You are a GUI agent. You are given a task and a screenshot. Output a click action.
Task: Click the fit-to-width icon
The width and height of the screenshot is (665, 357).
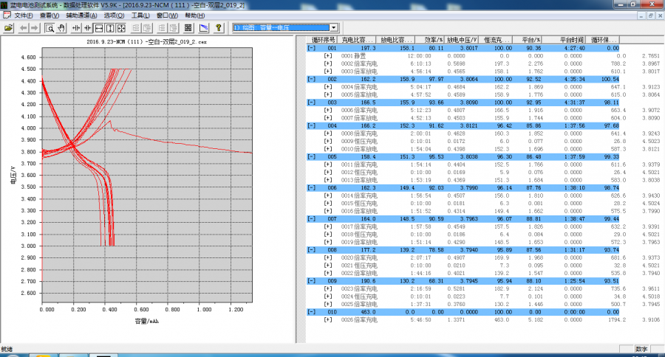tap(99, 28)
